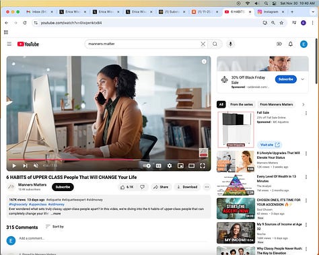Open macOS Spotlight search
Screen dimensions: 319x255
(x=266, y=3)
